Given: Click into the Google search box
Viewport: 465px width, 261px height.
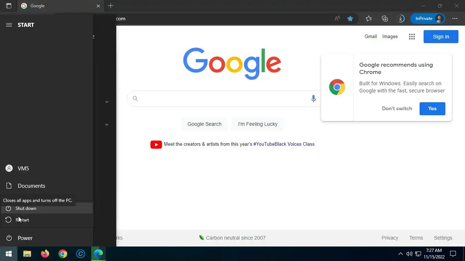Looking at the screenshot, I should click(x=223, y=99).
